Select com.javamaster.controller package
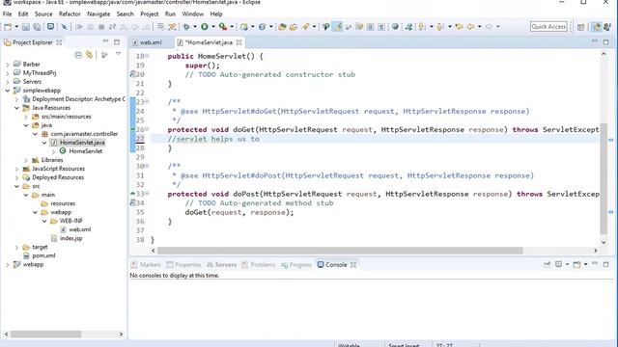 coord(84,134)
